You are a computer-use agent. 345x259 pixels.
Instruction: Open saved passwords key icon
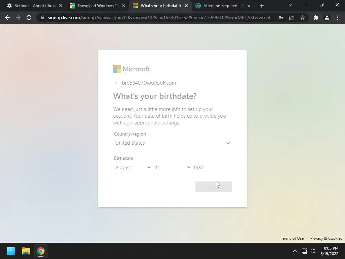(281, 18)
